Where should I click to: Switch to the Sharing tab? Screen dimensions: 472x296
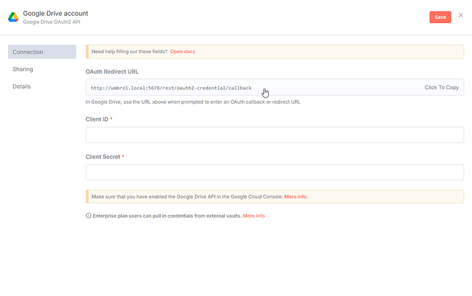coord(23,69)
